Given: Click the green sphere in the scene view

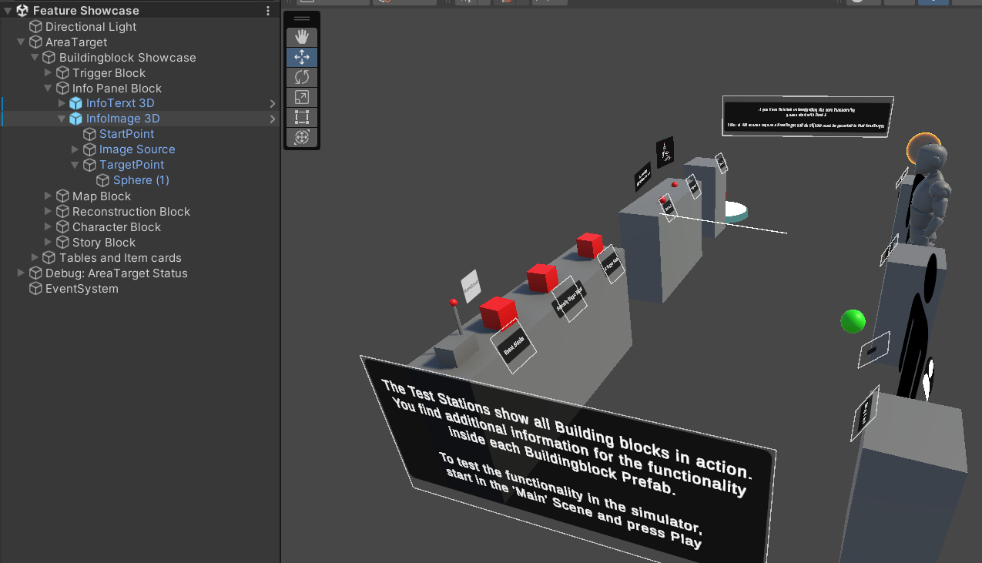Looking at the screenshot, I should tap(853, 321).
